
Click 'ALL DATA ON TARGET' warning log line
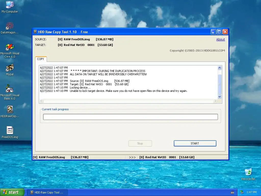click(x=93, y=74)
